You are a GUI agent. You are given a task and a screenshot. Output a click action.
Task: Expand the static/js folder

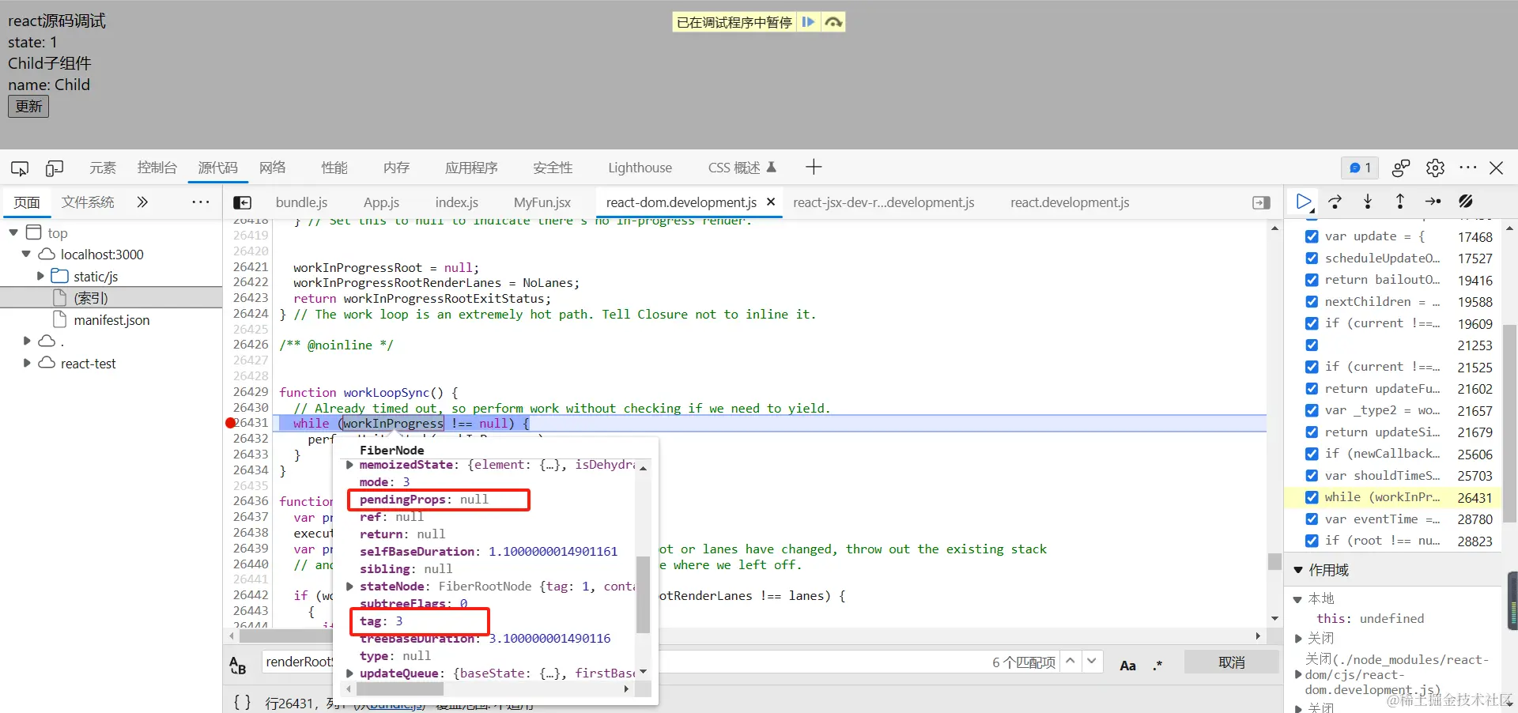click(40, 276)
